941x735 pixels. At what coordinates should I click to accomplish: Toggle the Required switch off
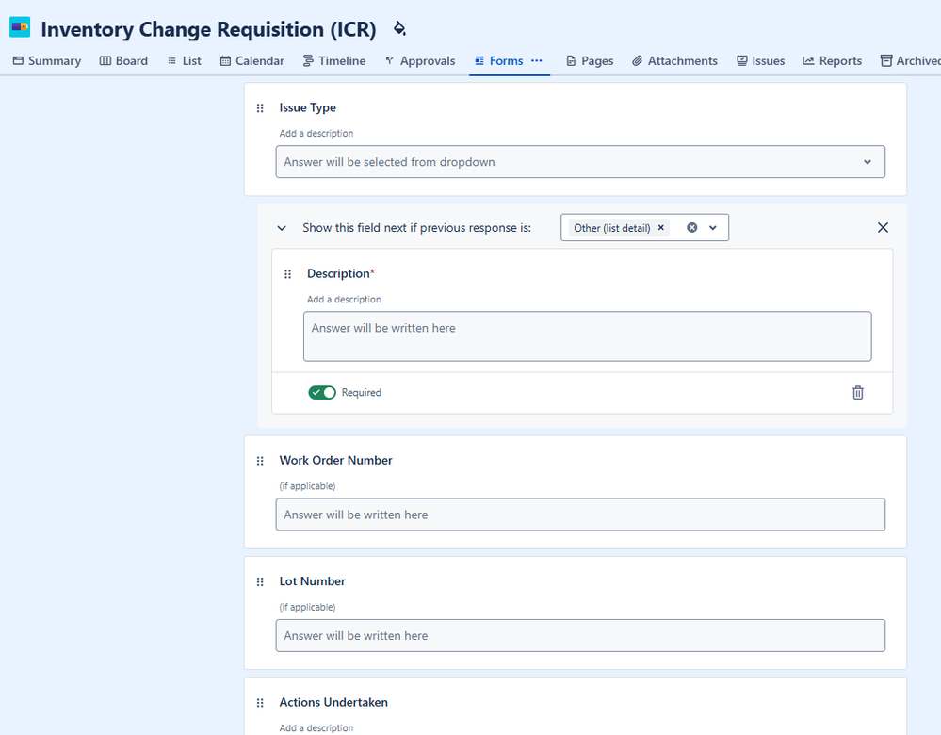321,393
